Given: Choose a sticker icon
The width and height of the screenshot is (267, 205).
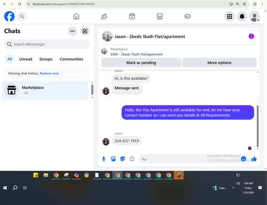Looking at the screenshot, I should [122, 159].
